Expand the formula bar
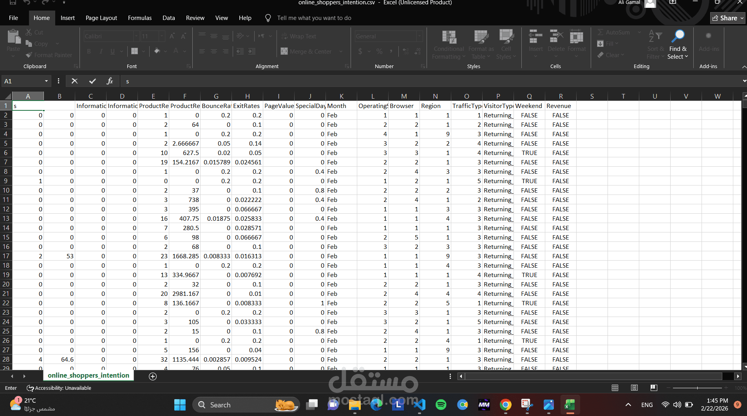This screenshot has height=416, width=747. 744,81
